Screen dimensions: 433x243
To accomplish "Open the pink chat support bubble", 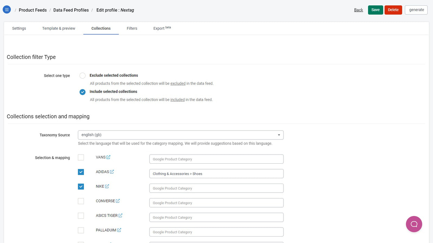I will point(414,224).
